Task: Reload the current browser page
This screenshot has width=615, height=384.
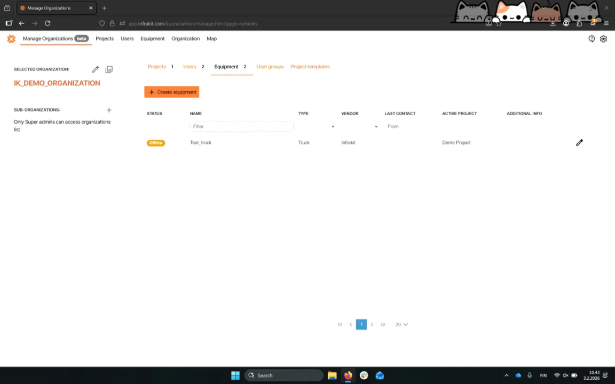Action: pos(48,23)
